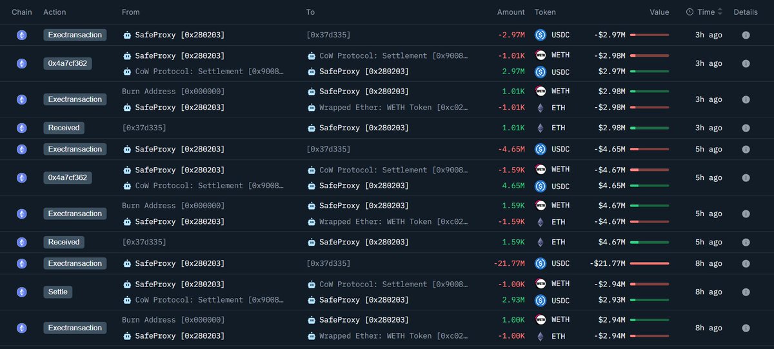The image size is (774, 349).
Task: Click the Amount column header
Action: click(x=511, y=12)
